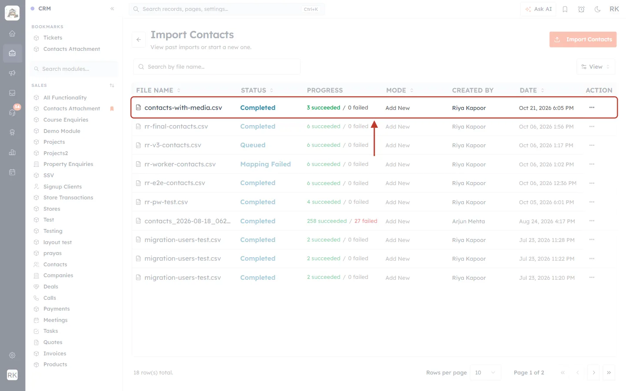The width and height of the screenshot is (626, 391).
Task: Open Invoices module in sidebar
Action: (x=55, y=354)
